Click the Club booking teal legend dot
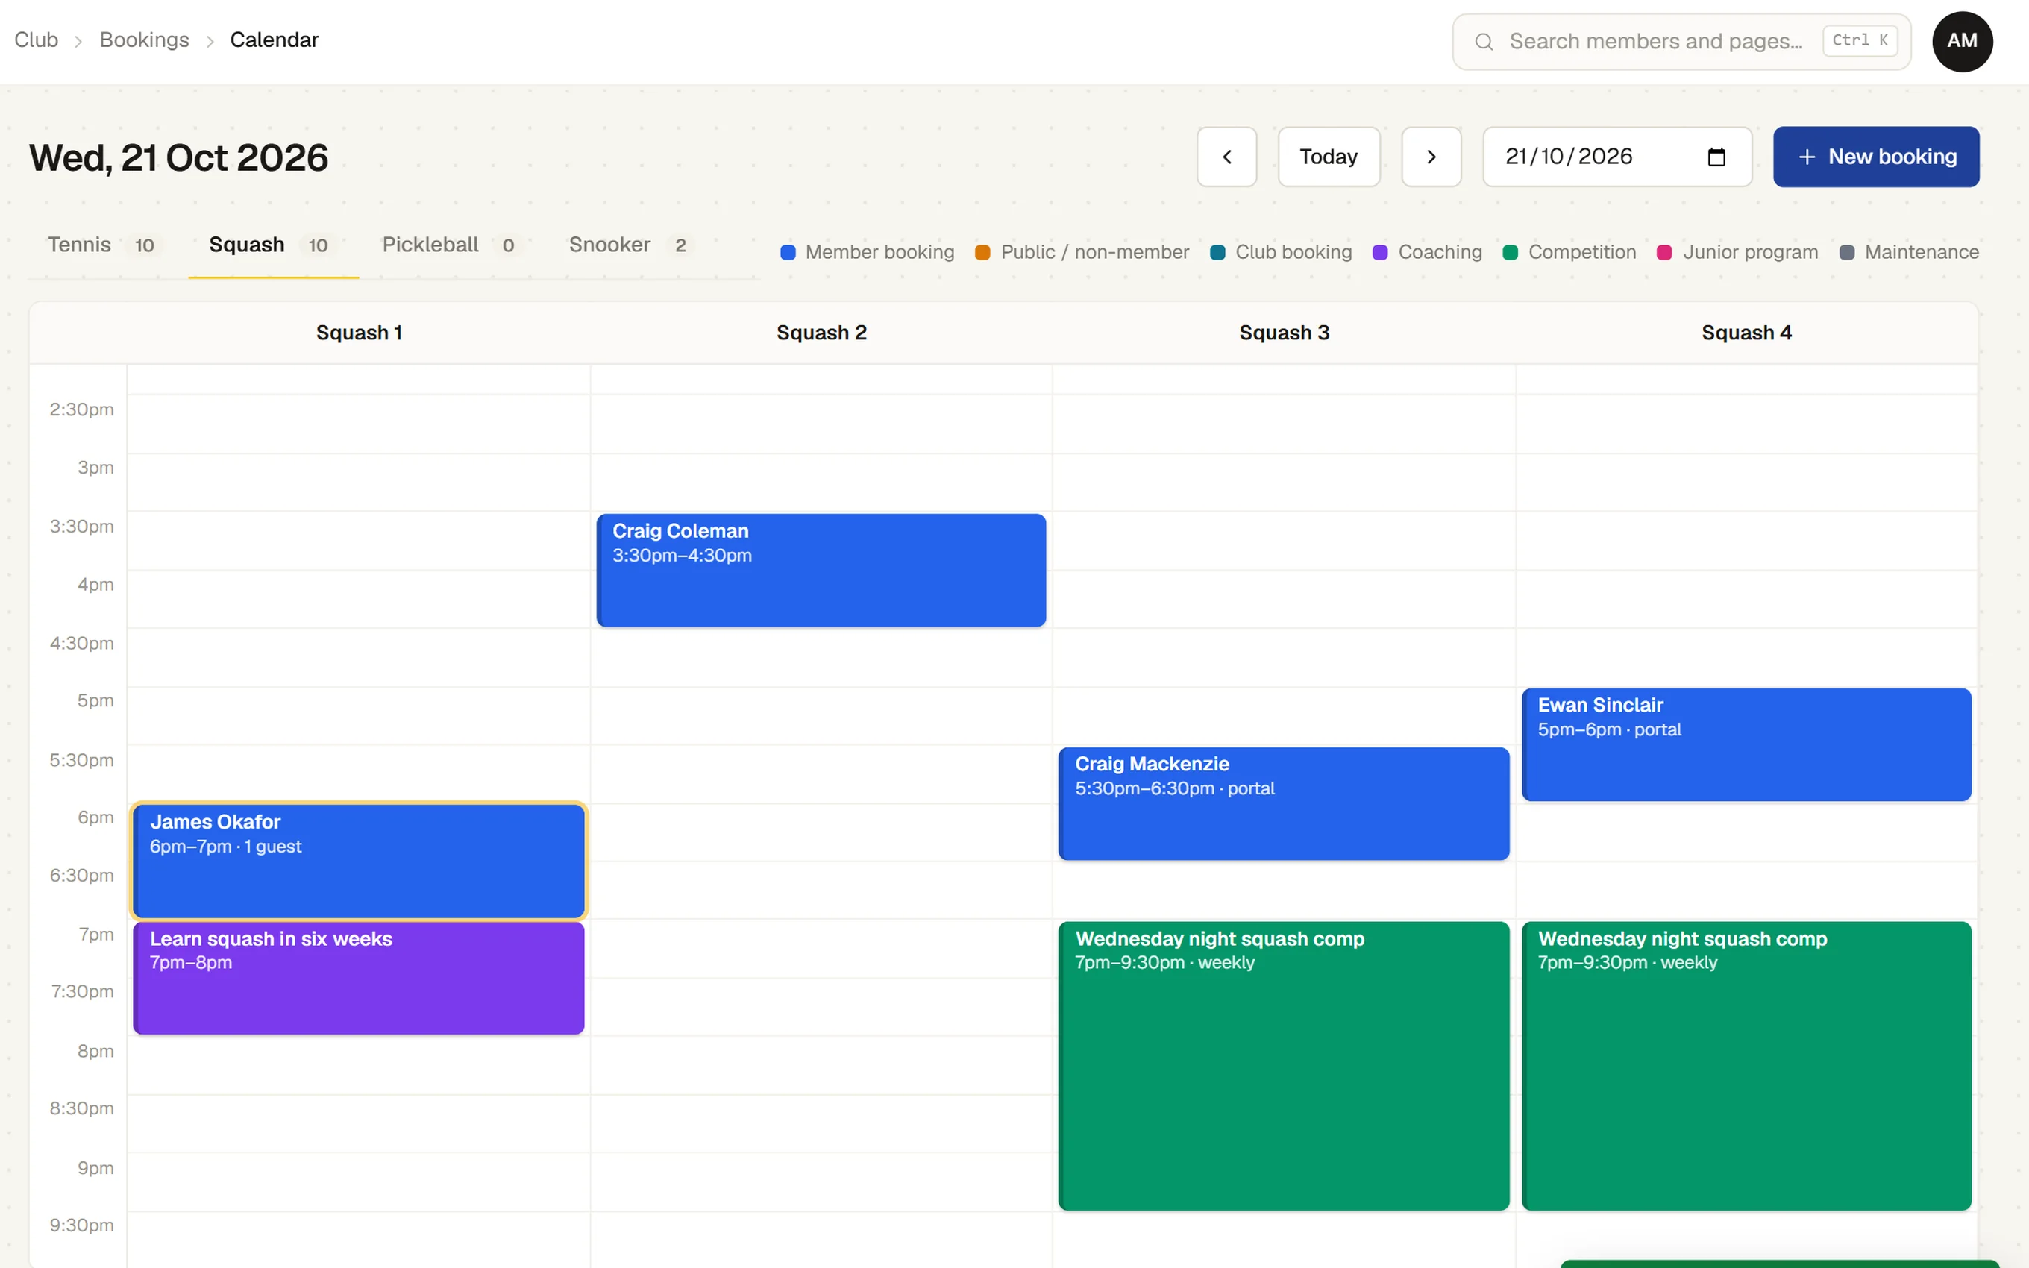The height and width of the screenshot is (1268, 2029). [1217, 252]
